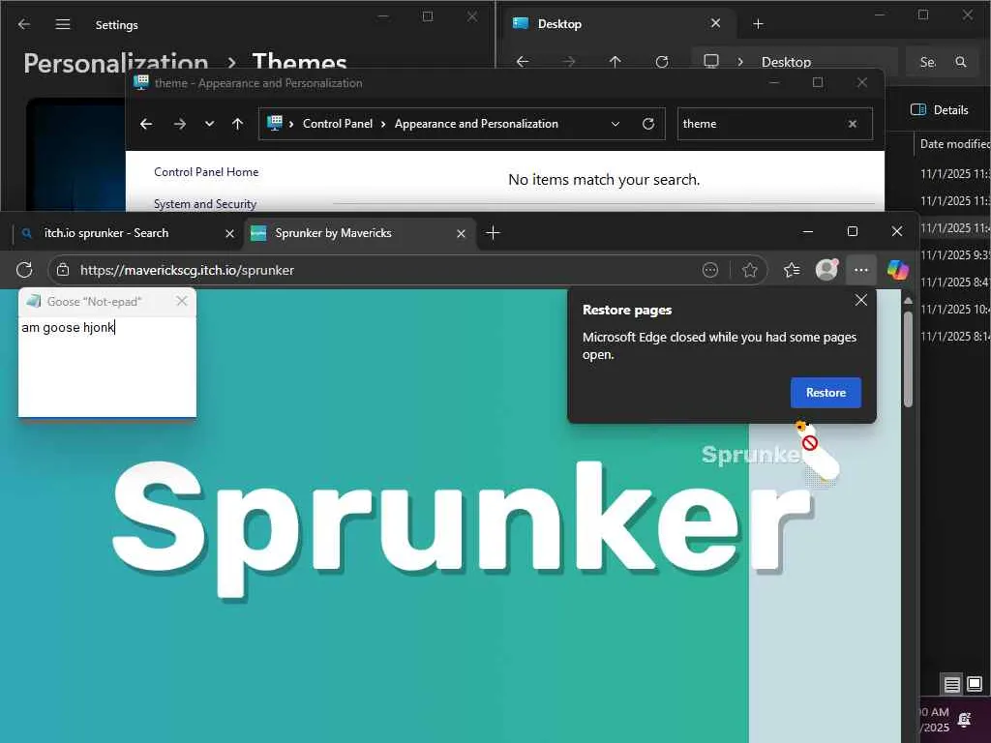This screenshot has width=991, height=743.
Task: Refresh the Control Panel window
Action: tap(648, 124)
